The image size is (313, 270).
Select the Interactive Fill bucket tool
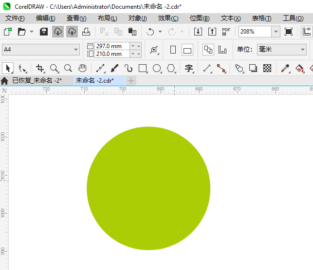coord(300,68)
